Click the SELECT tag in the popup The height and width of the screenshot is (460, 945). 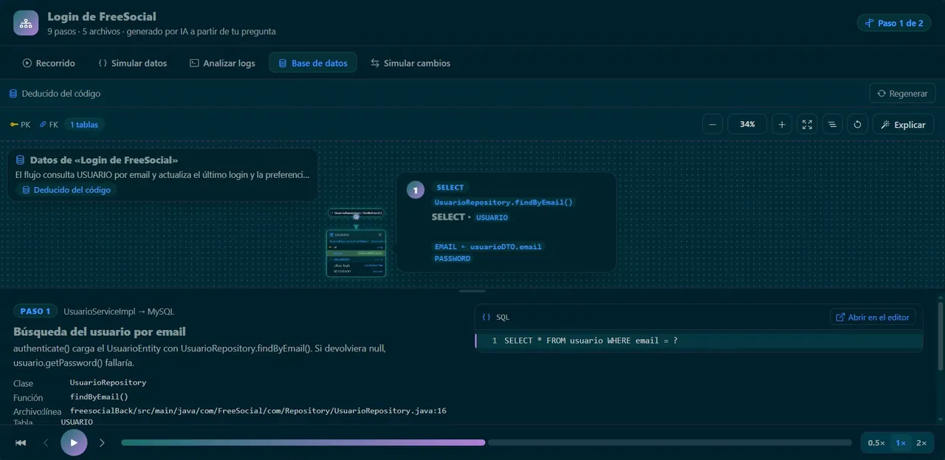450,188
